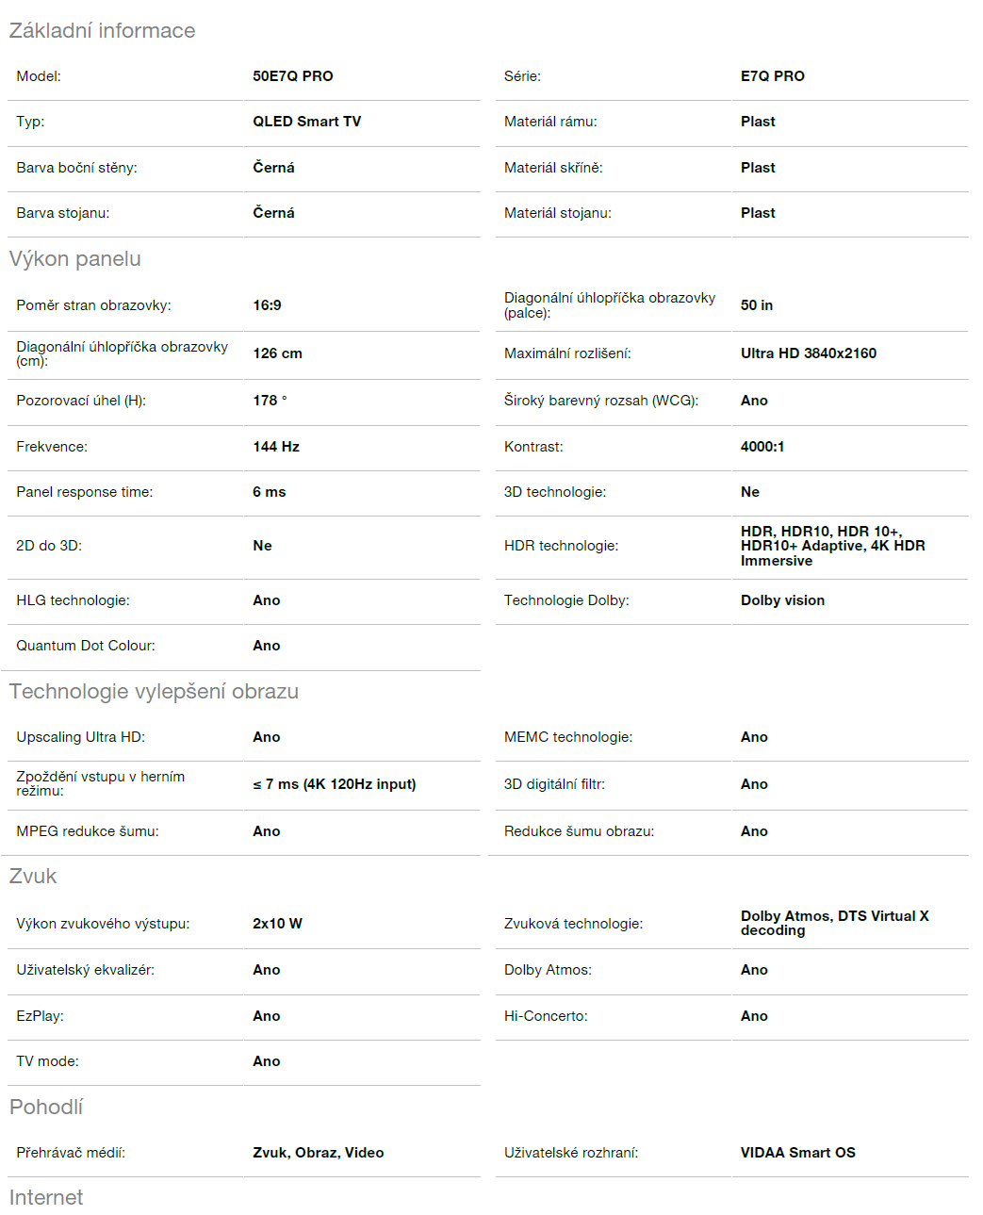Image resolution: width=983 pixels, height=1215 pixels.
Task: Click the Quantum Dot Colour label
Action: point(86,646)
